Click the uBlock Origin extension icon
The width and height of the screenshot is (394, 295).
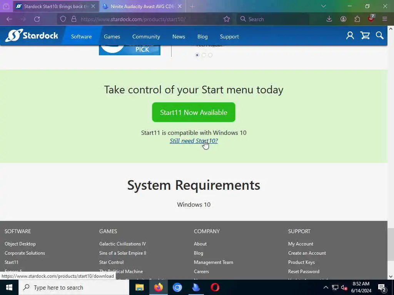[371, 18]
